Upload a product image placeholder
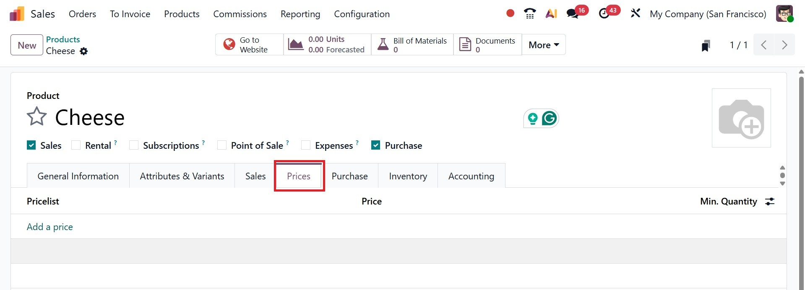Viewport: 805px width, 290px height. point(741,118)
